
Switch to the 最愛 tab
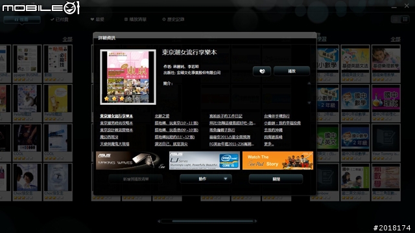(97, 19)
